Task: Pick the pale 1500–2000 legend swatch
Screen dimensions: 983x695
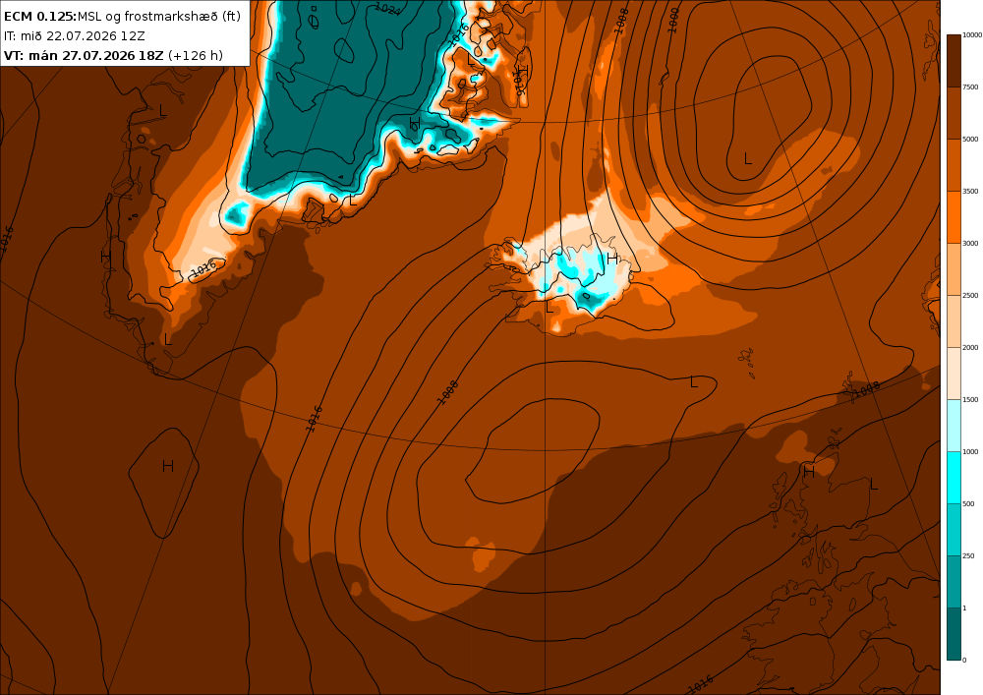Action: [954, 373]
